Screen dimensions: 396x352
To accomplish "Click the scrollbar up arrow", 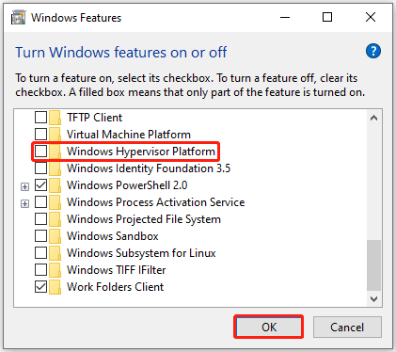I will (373, 118).
